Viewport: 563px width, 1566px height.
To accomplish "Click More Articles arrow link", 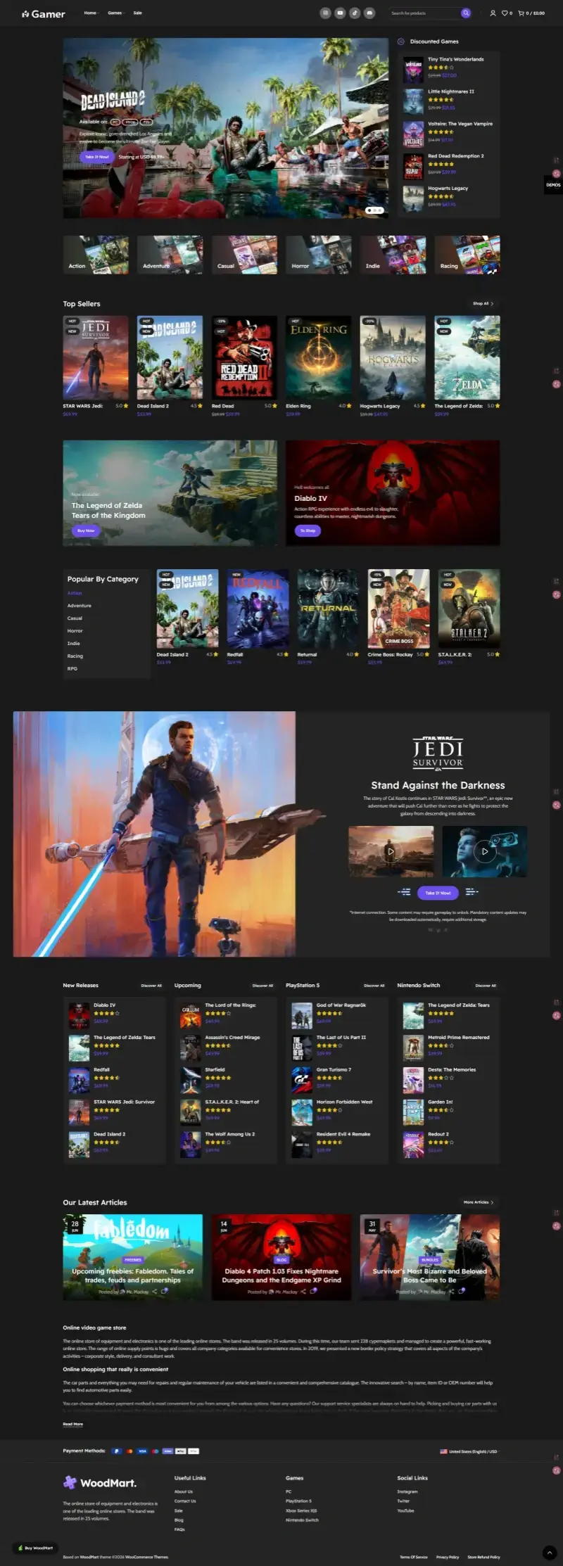I will 479,1202.
